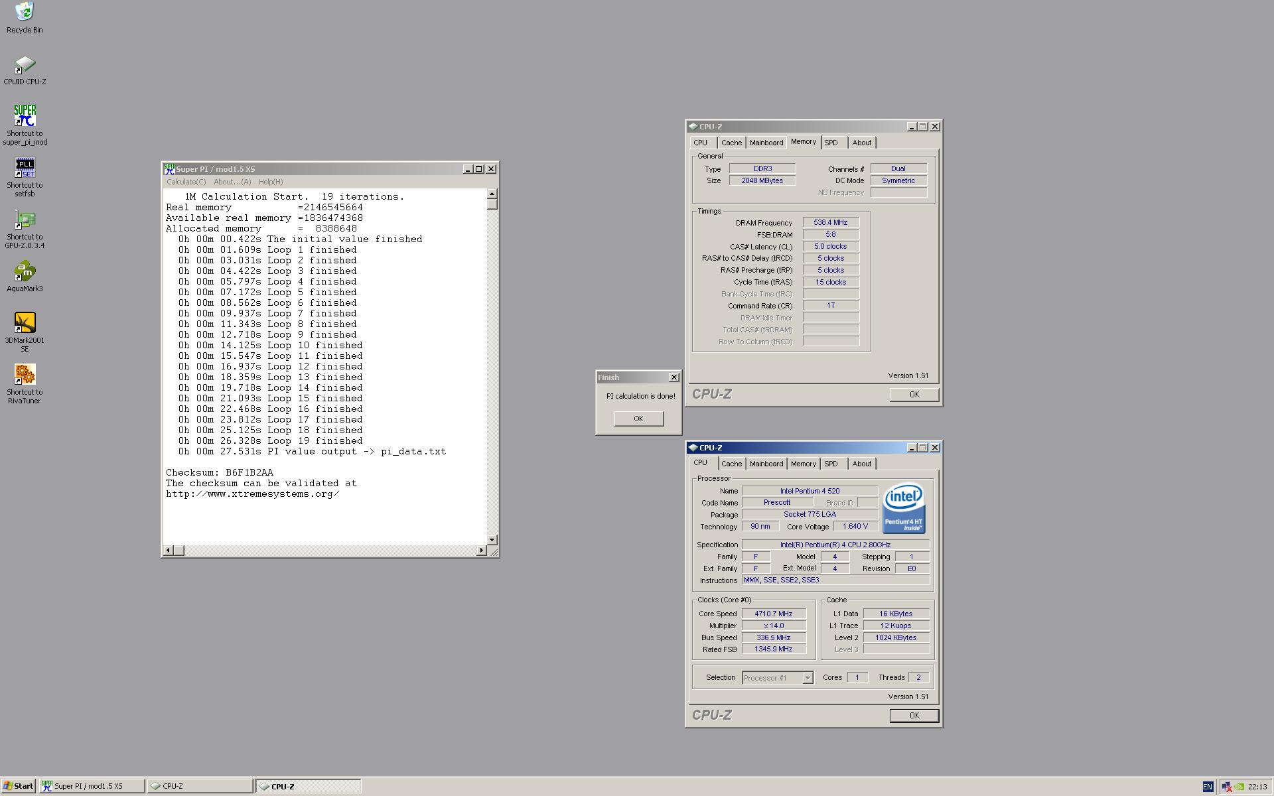Click the Size 2048 MBytes field

coord(762,181)
